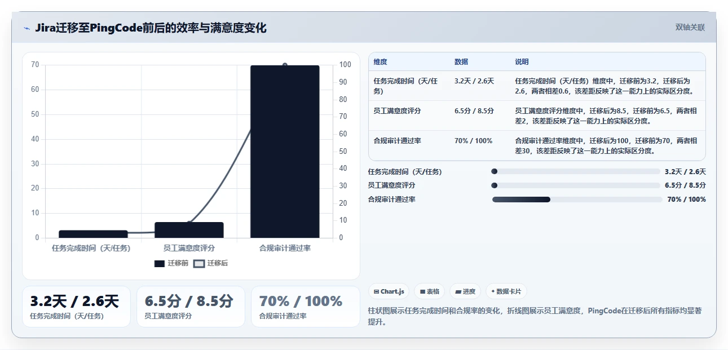The width and height of the screenshot is (728, 350).
Task: Click the chart title text about Jira迁移至PingCode
Action: coord(151,28)
